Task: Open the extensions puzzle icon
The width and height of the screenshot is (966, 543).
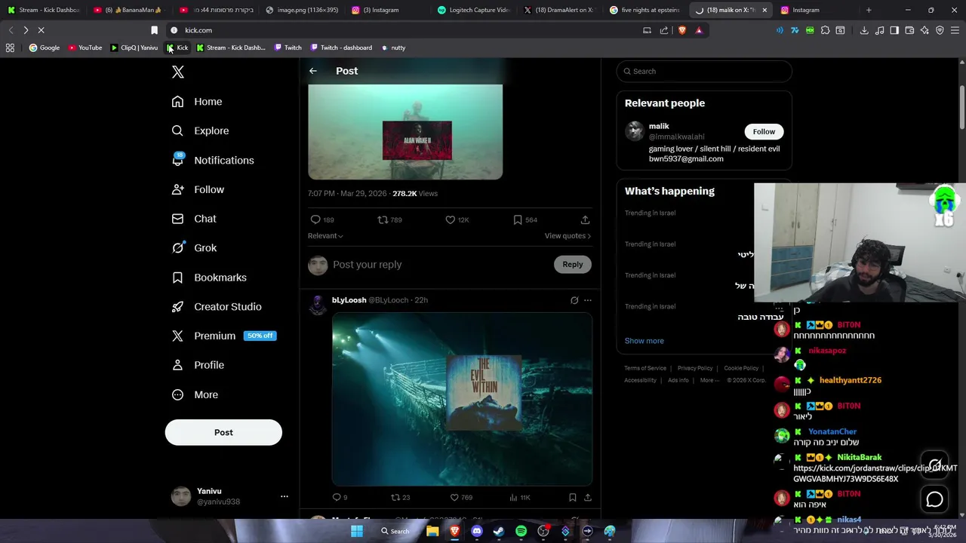Action: click(x=825, y=30)
